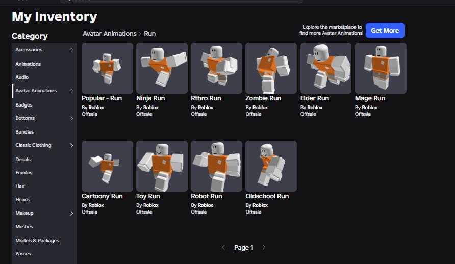Open the Rthro Run animation thumbnail

[x=216, y=68]
